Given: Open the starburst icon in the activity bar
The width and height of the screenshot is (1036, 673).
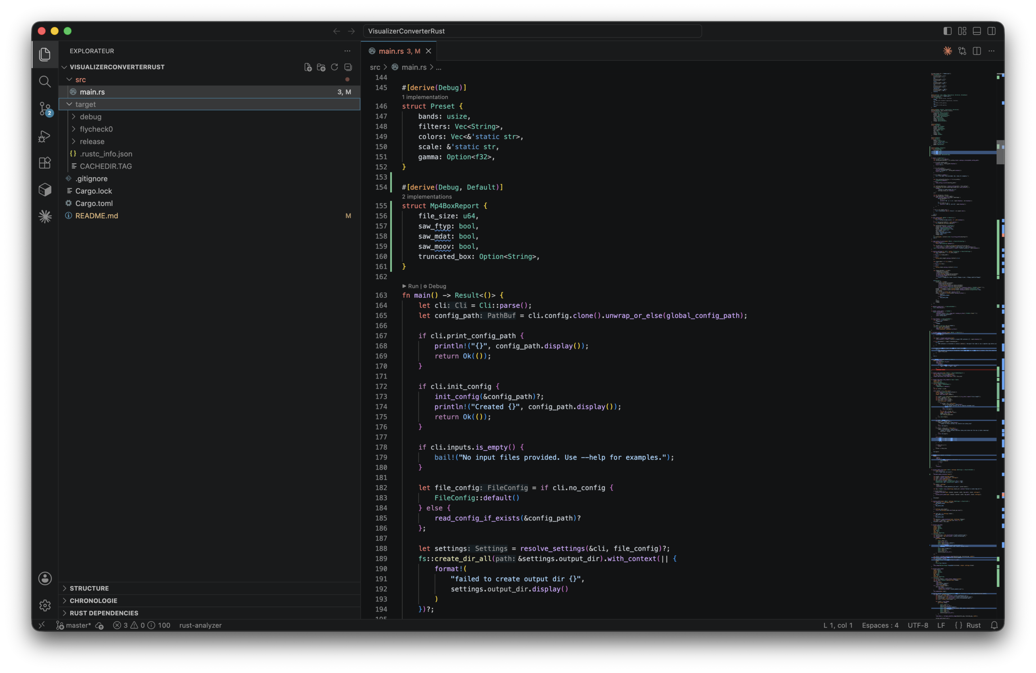Looking at the screenshot, I should [45, 217].
